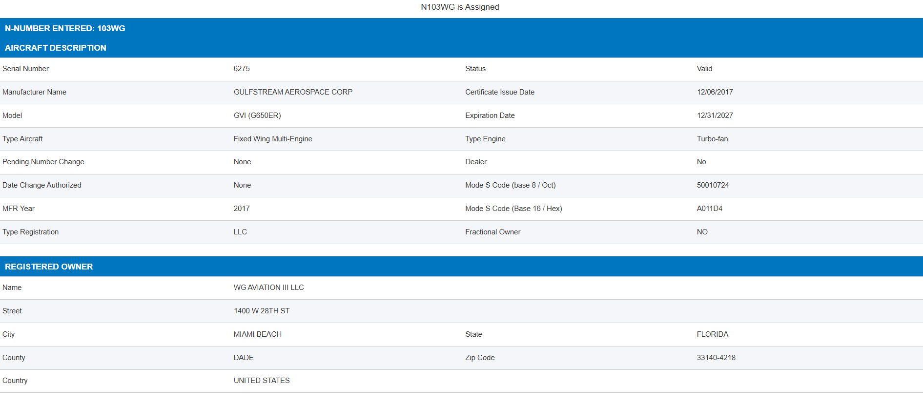Image resolution: width=923 pixels, height=403 pixels.
Task: Click the city value MIAMI BEACH
Action: (x=258, y=334)
